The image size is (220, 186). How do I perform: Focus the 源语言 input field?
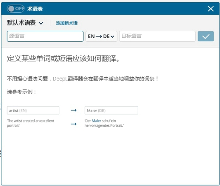tap(45, 36)
